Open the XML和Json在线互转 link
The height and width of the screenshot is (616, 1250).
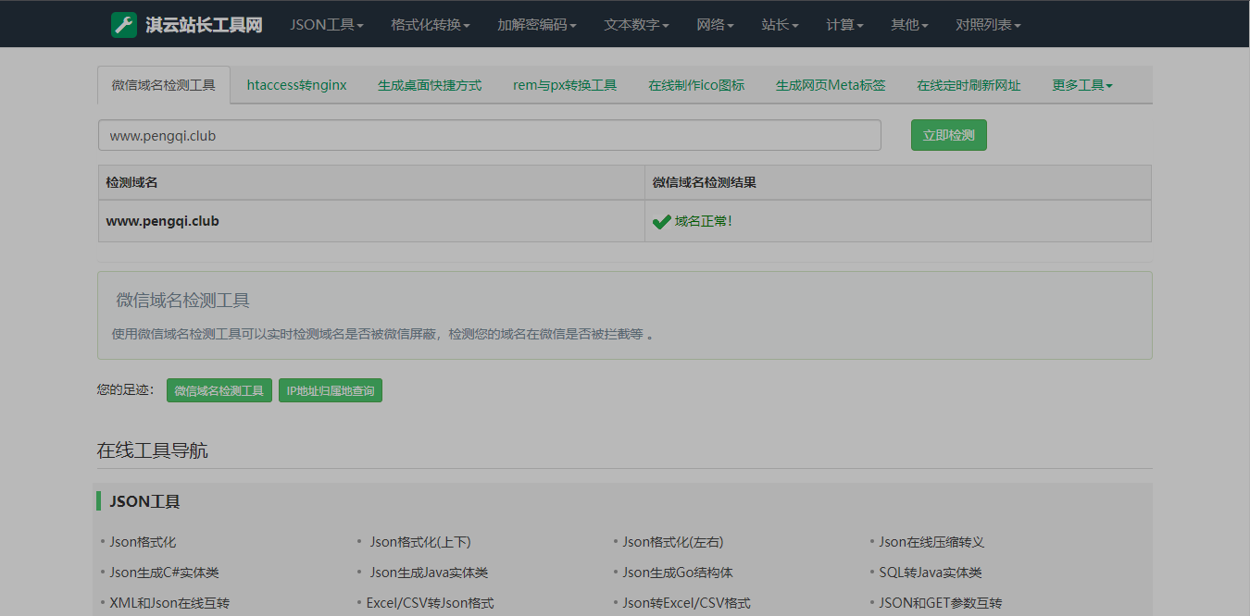[x=169, y=603]
